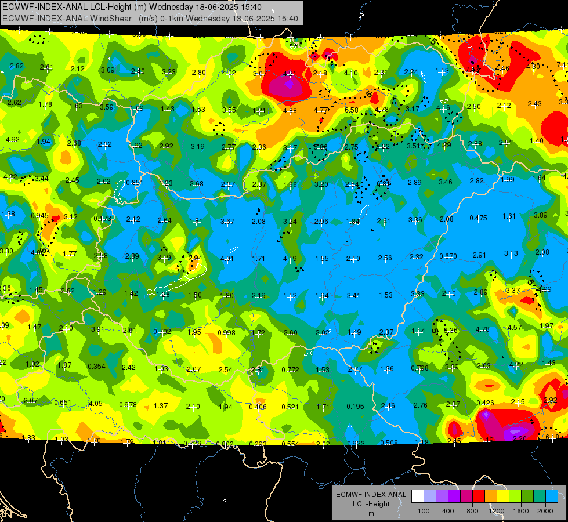Click the wind shear value 0.851
The image size is (568, 522).
click(135, 183)
